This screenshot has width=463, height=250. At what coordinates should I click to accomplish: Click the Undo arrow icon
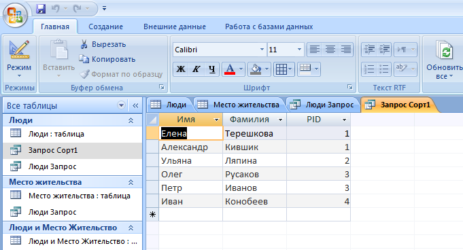click(x=55, y=9)
